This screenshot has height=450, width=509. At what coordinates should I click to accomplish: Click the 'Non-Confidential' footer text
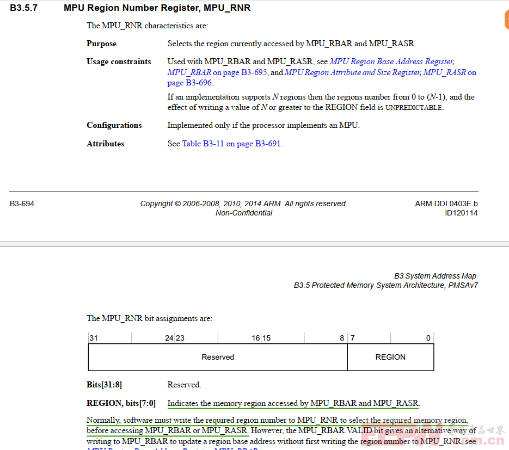(244, 213)
